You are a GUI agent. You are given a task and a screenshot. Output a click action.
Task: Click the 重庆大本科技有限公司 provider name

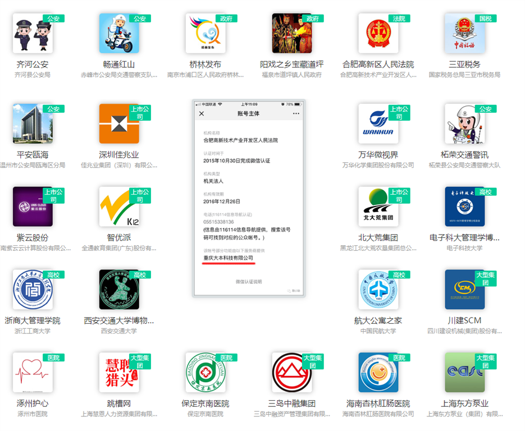[x=229, y=258]
